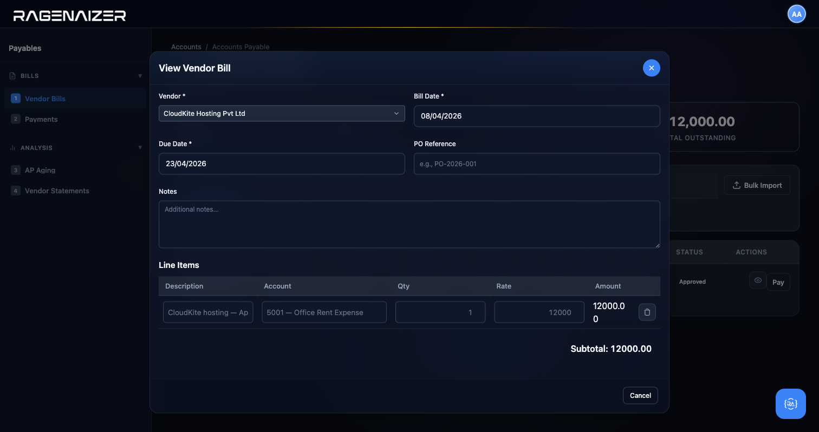The width and height of the screenshot is (819, 432).
Task: Click the Line Items heading
Action: click(179, 265)
